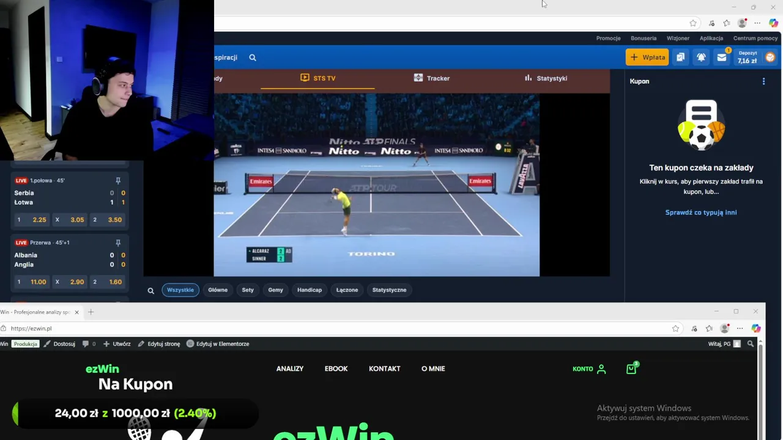Open the ezWin shopping cart icon
The width and height of the screenshot is (783, 440).
tap(631, 368)
